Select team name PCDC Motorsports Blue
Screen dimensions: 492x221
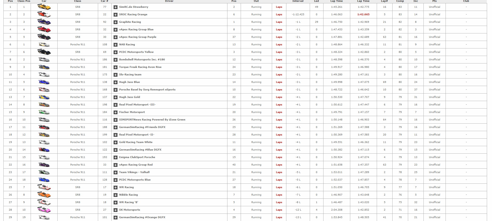(x=135, y=180)
